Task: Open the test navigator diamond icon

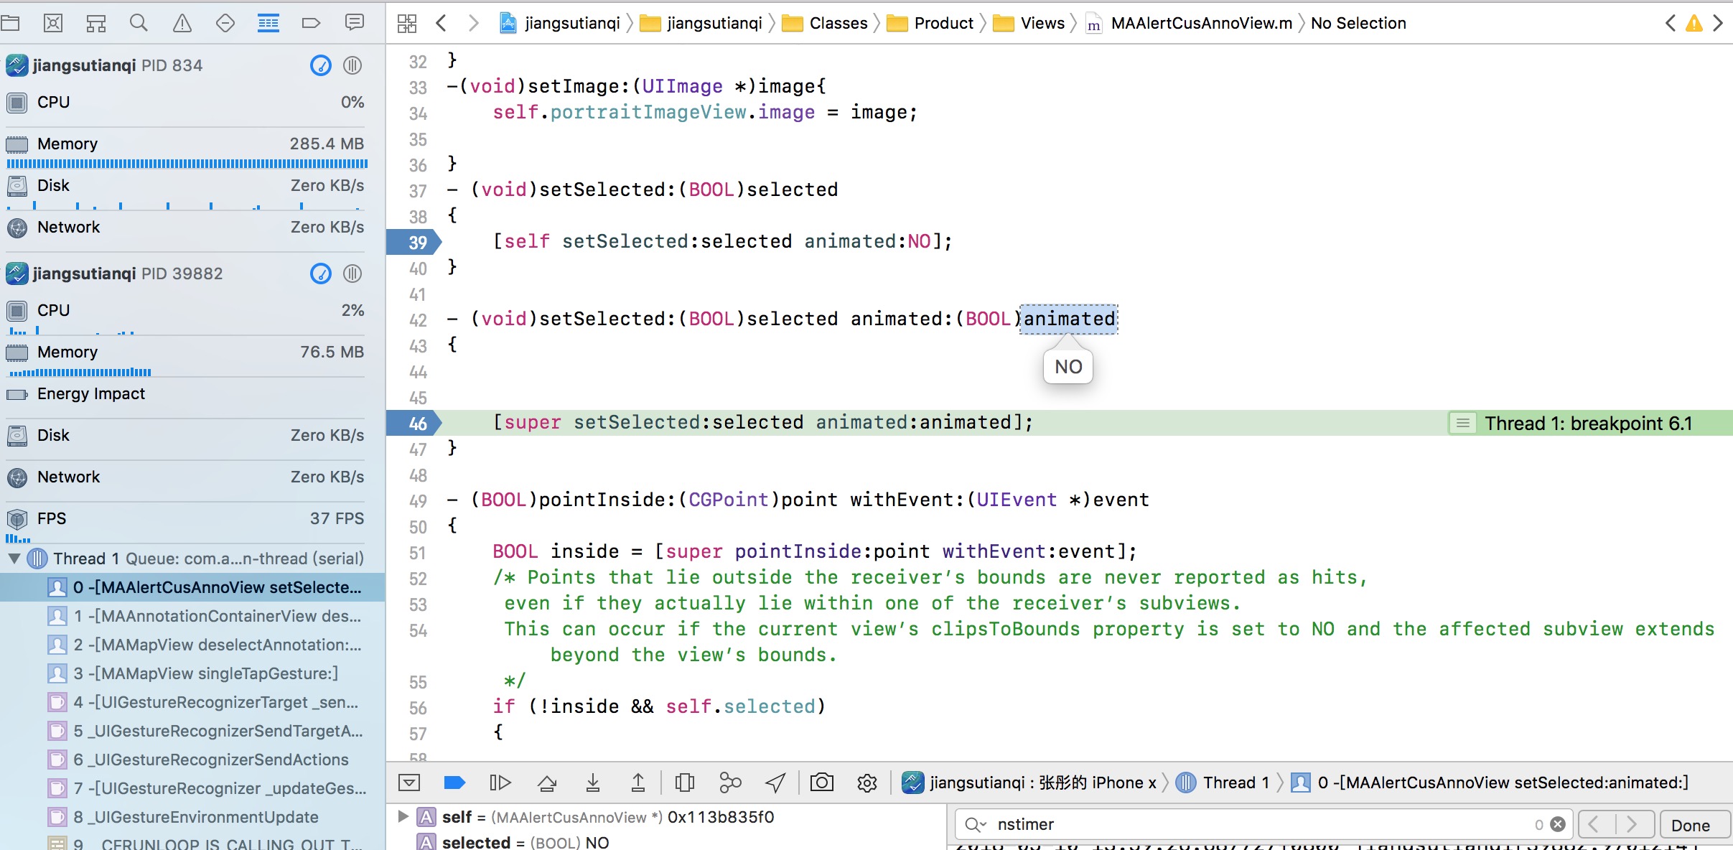Action: coord(225,23)
